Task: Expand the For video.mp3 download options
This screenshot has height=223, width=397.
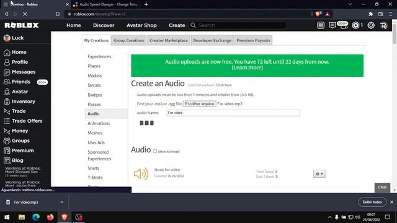Action: click(62, 202)
